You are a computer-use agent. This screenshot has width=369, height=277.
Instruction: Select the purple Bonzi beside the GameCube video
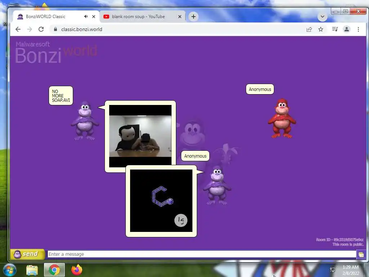(217, 185)
